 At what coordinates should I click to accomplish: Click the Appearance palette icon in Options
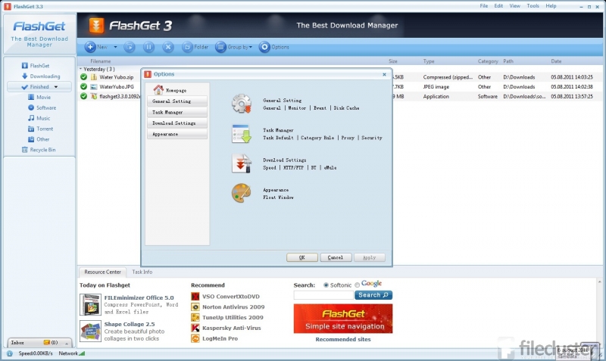coord(241,193)
